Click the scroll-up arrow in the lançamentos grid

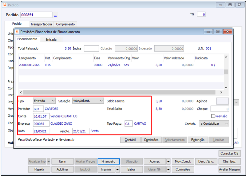(226, 57)
